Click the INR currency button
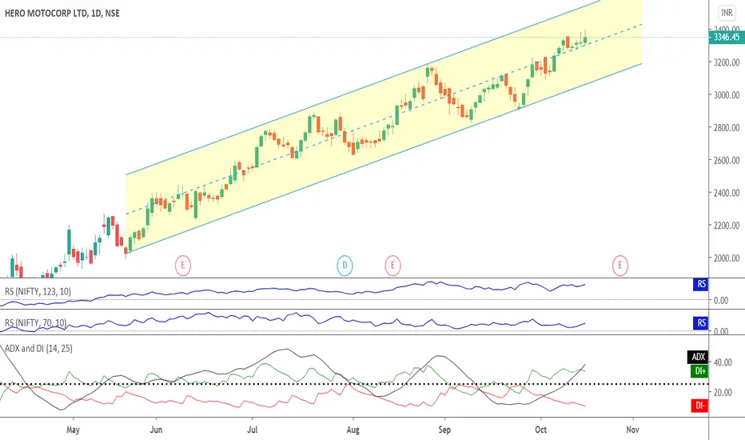Viewport: 745px width, 440px height. click(x=727, y=12)
